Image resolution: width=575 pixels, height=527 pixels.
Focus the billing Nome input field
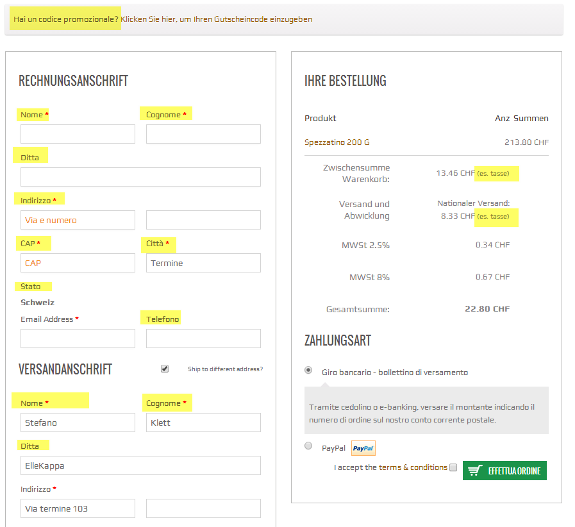pyautogui.click(x=78, y=134)
